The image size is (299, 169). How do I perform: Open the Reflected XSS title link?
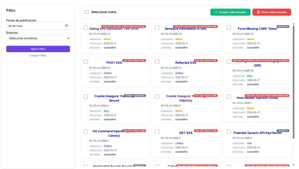[186, 63]
